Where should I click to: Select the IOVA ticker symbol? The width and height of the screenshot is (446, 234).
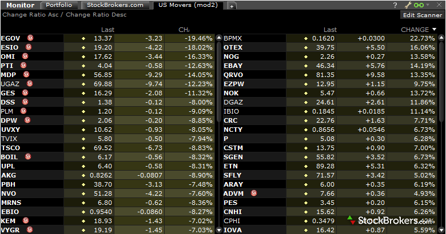[x=233, y=229]
